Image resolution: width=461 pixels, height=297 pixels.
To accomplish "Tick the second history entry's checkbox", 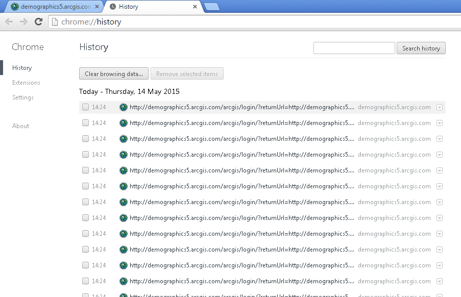I will coord(85,123).
